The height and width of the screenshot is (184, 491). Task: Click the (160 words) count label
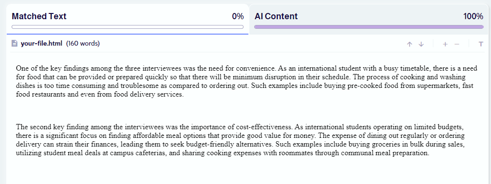click(x=83, y=43)
